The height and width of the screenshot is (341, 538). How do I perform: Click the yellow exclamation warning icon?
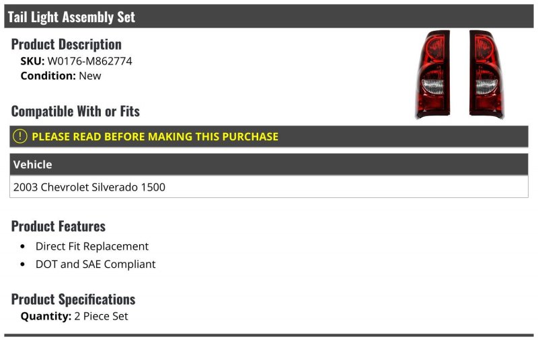20,136
